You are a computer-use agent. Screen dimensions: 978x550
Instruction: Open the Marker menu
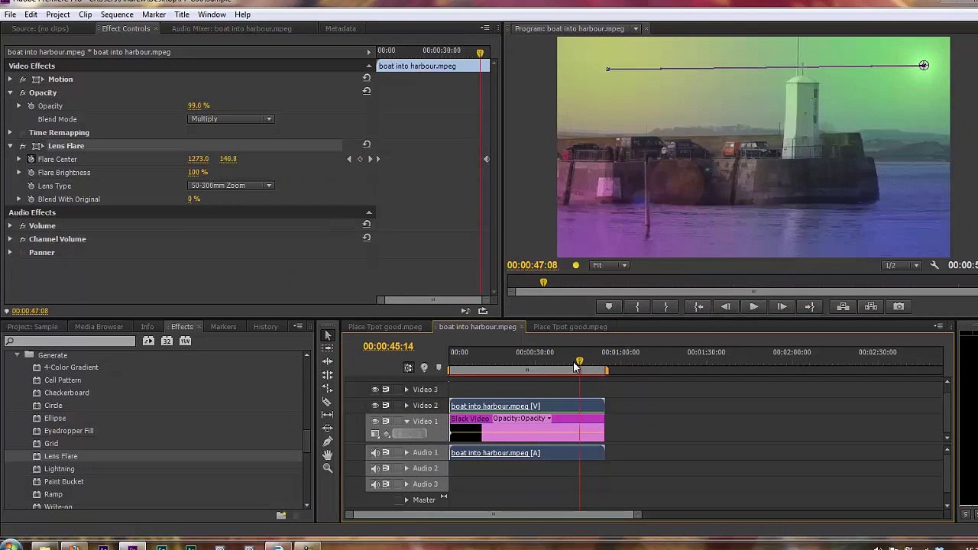154,15
